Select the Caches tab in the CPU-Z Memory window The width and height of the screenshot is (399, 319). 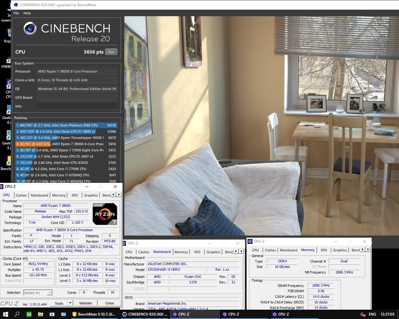[x=270, y=250]
